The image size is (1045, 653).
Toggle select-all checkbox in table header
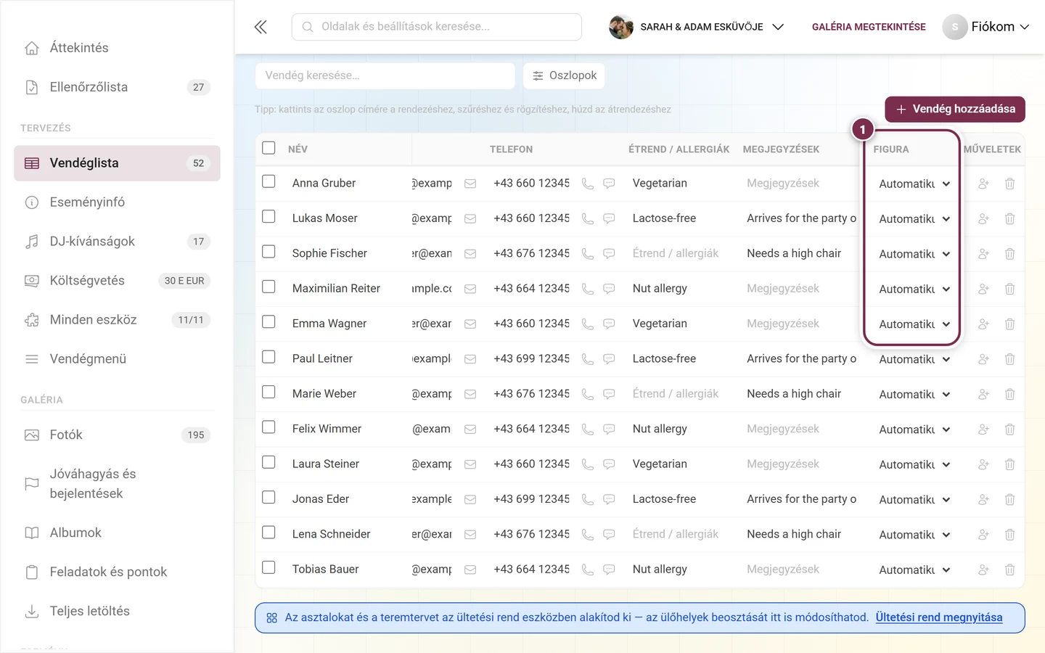pos(269,148)
